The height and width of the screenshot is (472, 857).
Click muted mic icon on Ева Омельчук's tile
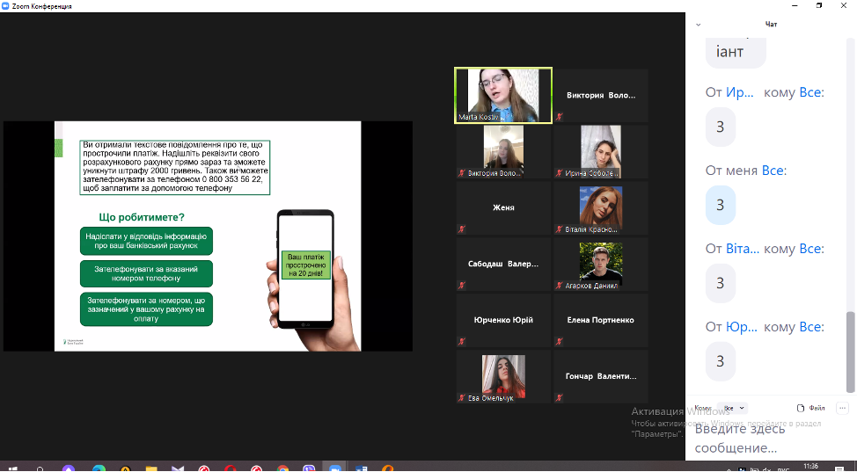coord(462,398)
